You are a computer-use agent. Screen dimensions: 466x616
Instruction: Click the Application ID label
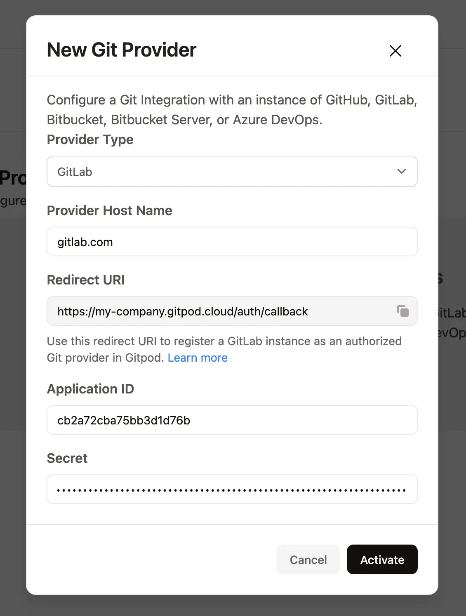click(91, 389)
